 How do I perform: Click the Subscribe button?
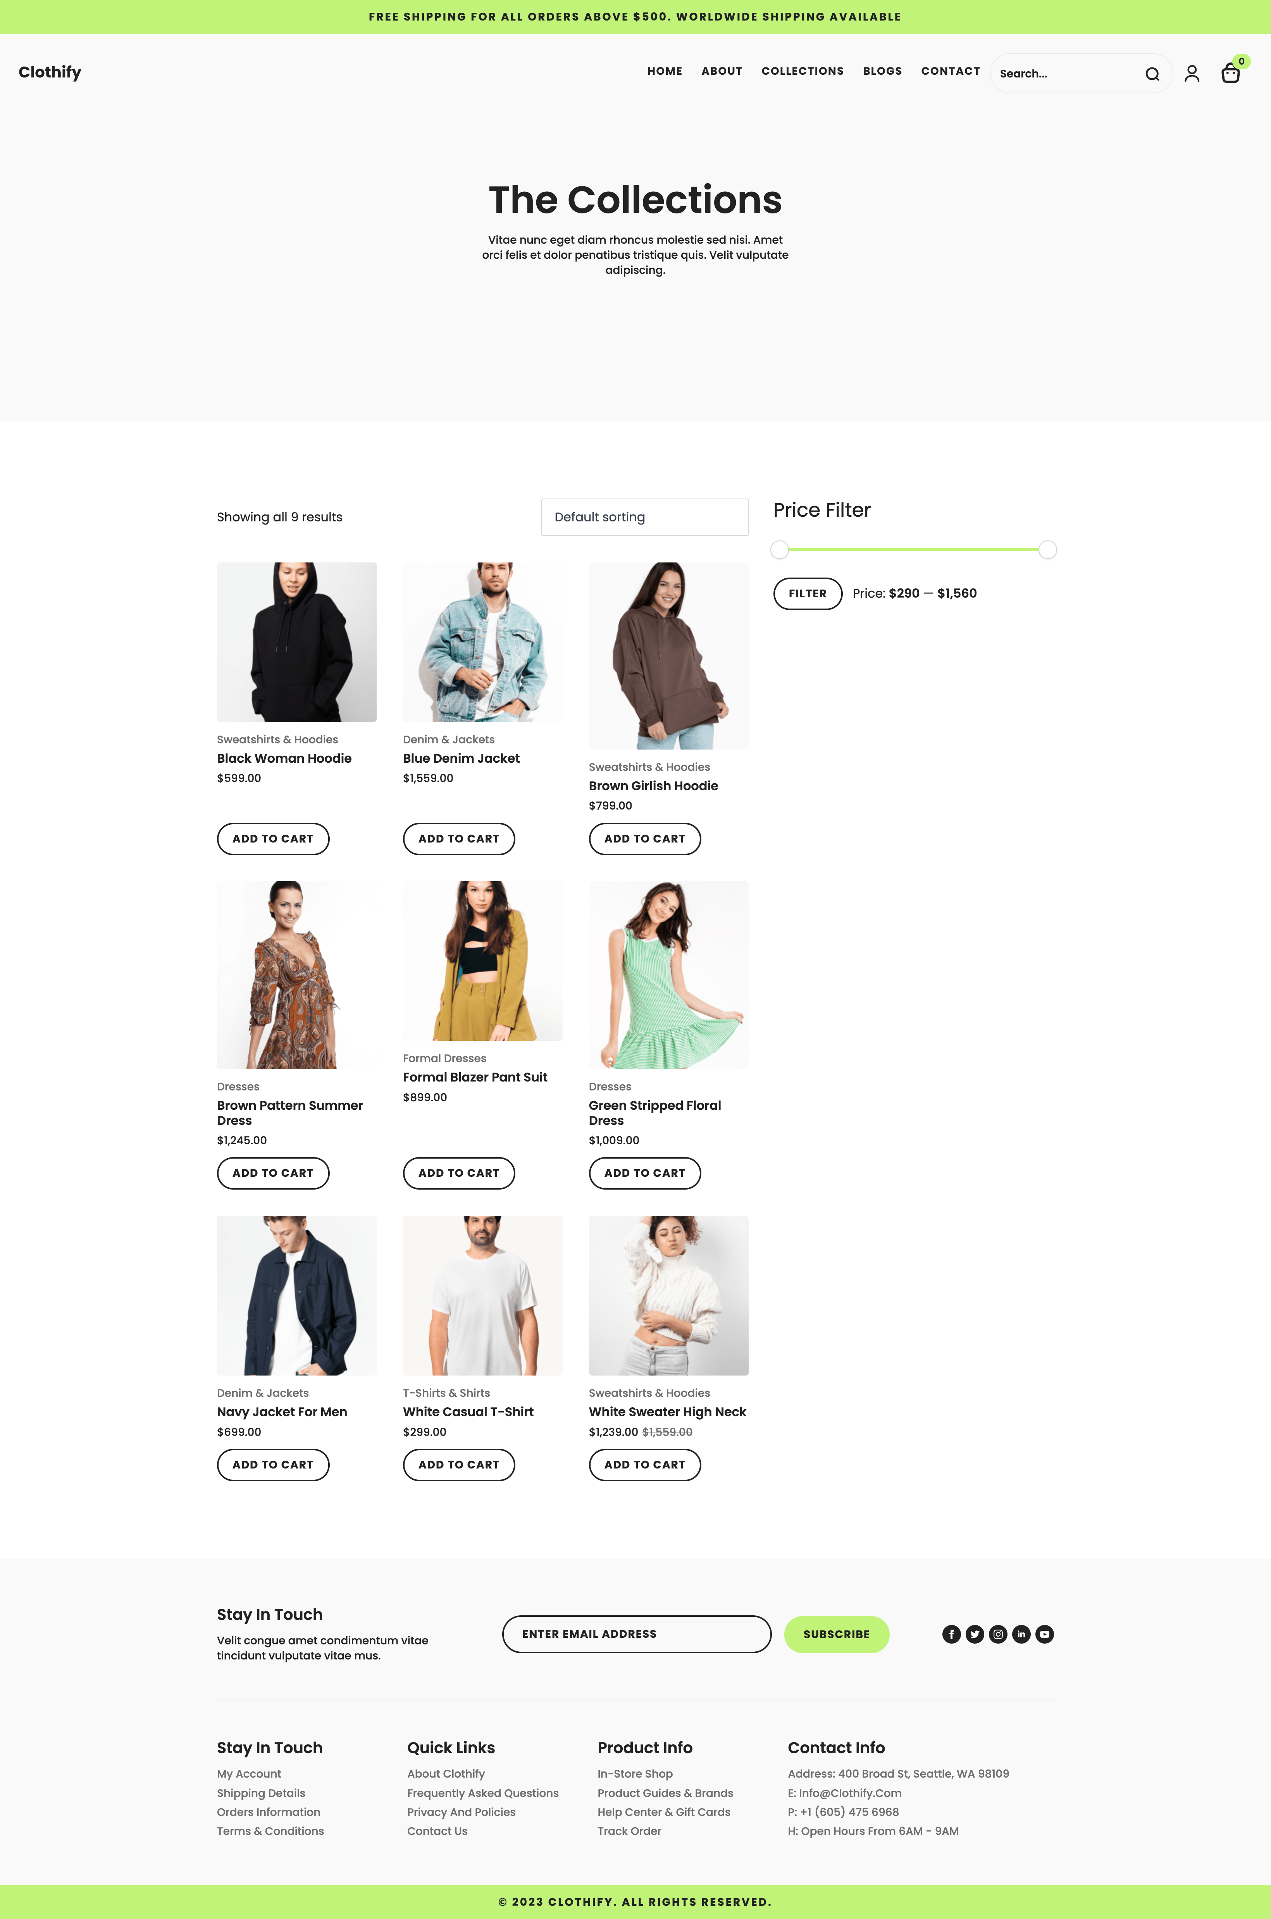[x=837, y=1634]
